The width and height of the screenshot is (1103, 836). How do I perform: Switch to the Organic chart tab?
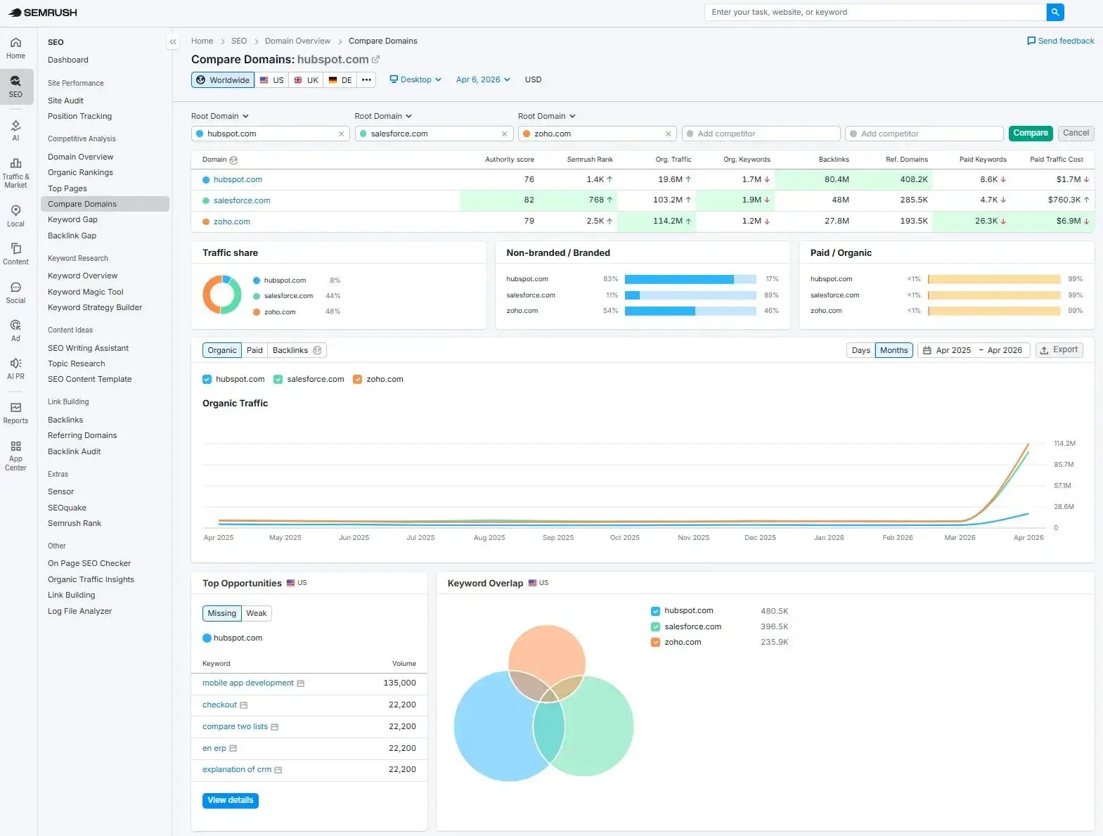point(222,350)
